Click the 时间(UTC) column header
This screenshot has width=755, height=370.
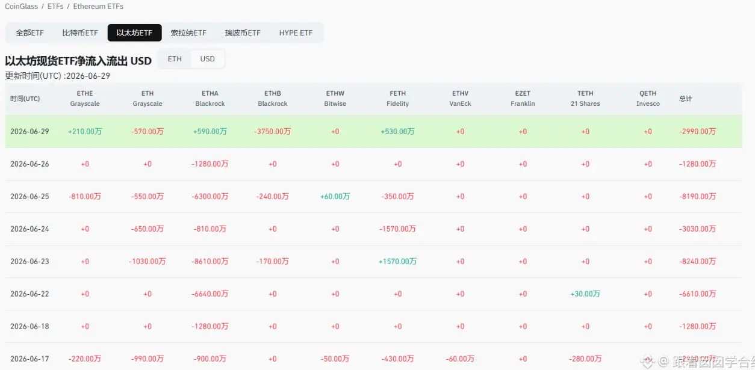[x=25, y=99]
